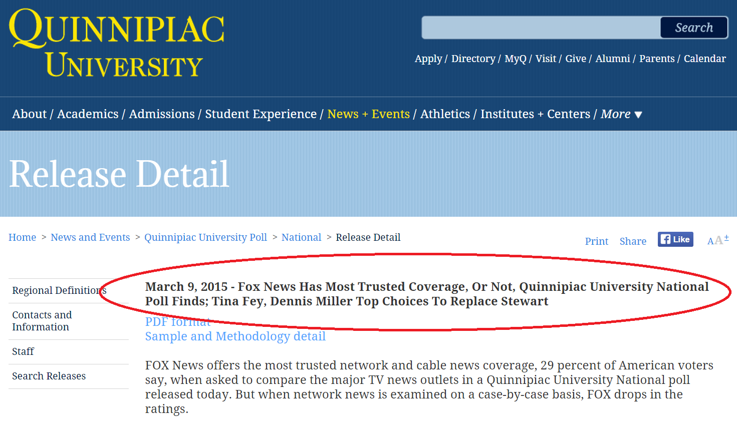Click the FOX News article paragraph

(x=429, y=387)
